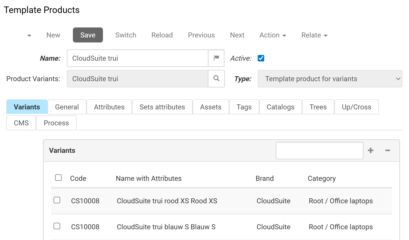The image size is (409, 240).
Task: Click CloudSuite brand in the blauw S row
Action: [x=274, y=227]
